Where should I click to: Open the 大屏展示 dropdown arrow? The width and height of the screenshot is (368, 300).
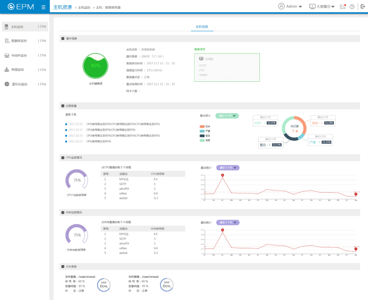pyautogui.click(x=333, y=7)
